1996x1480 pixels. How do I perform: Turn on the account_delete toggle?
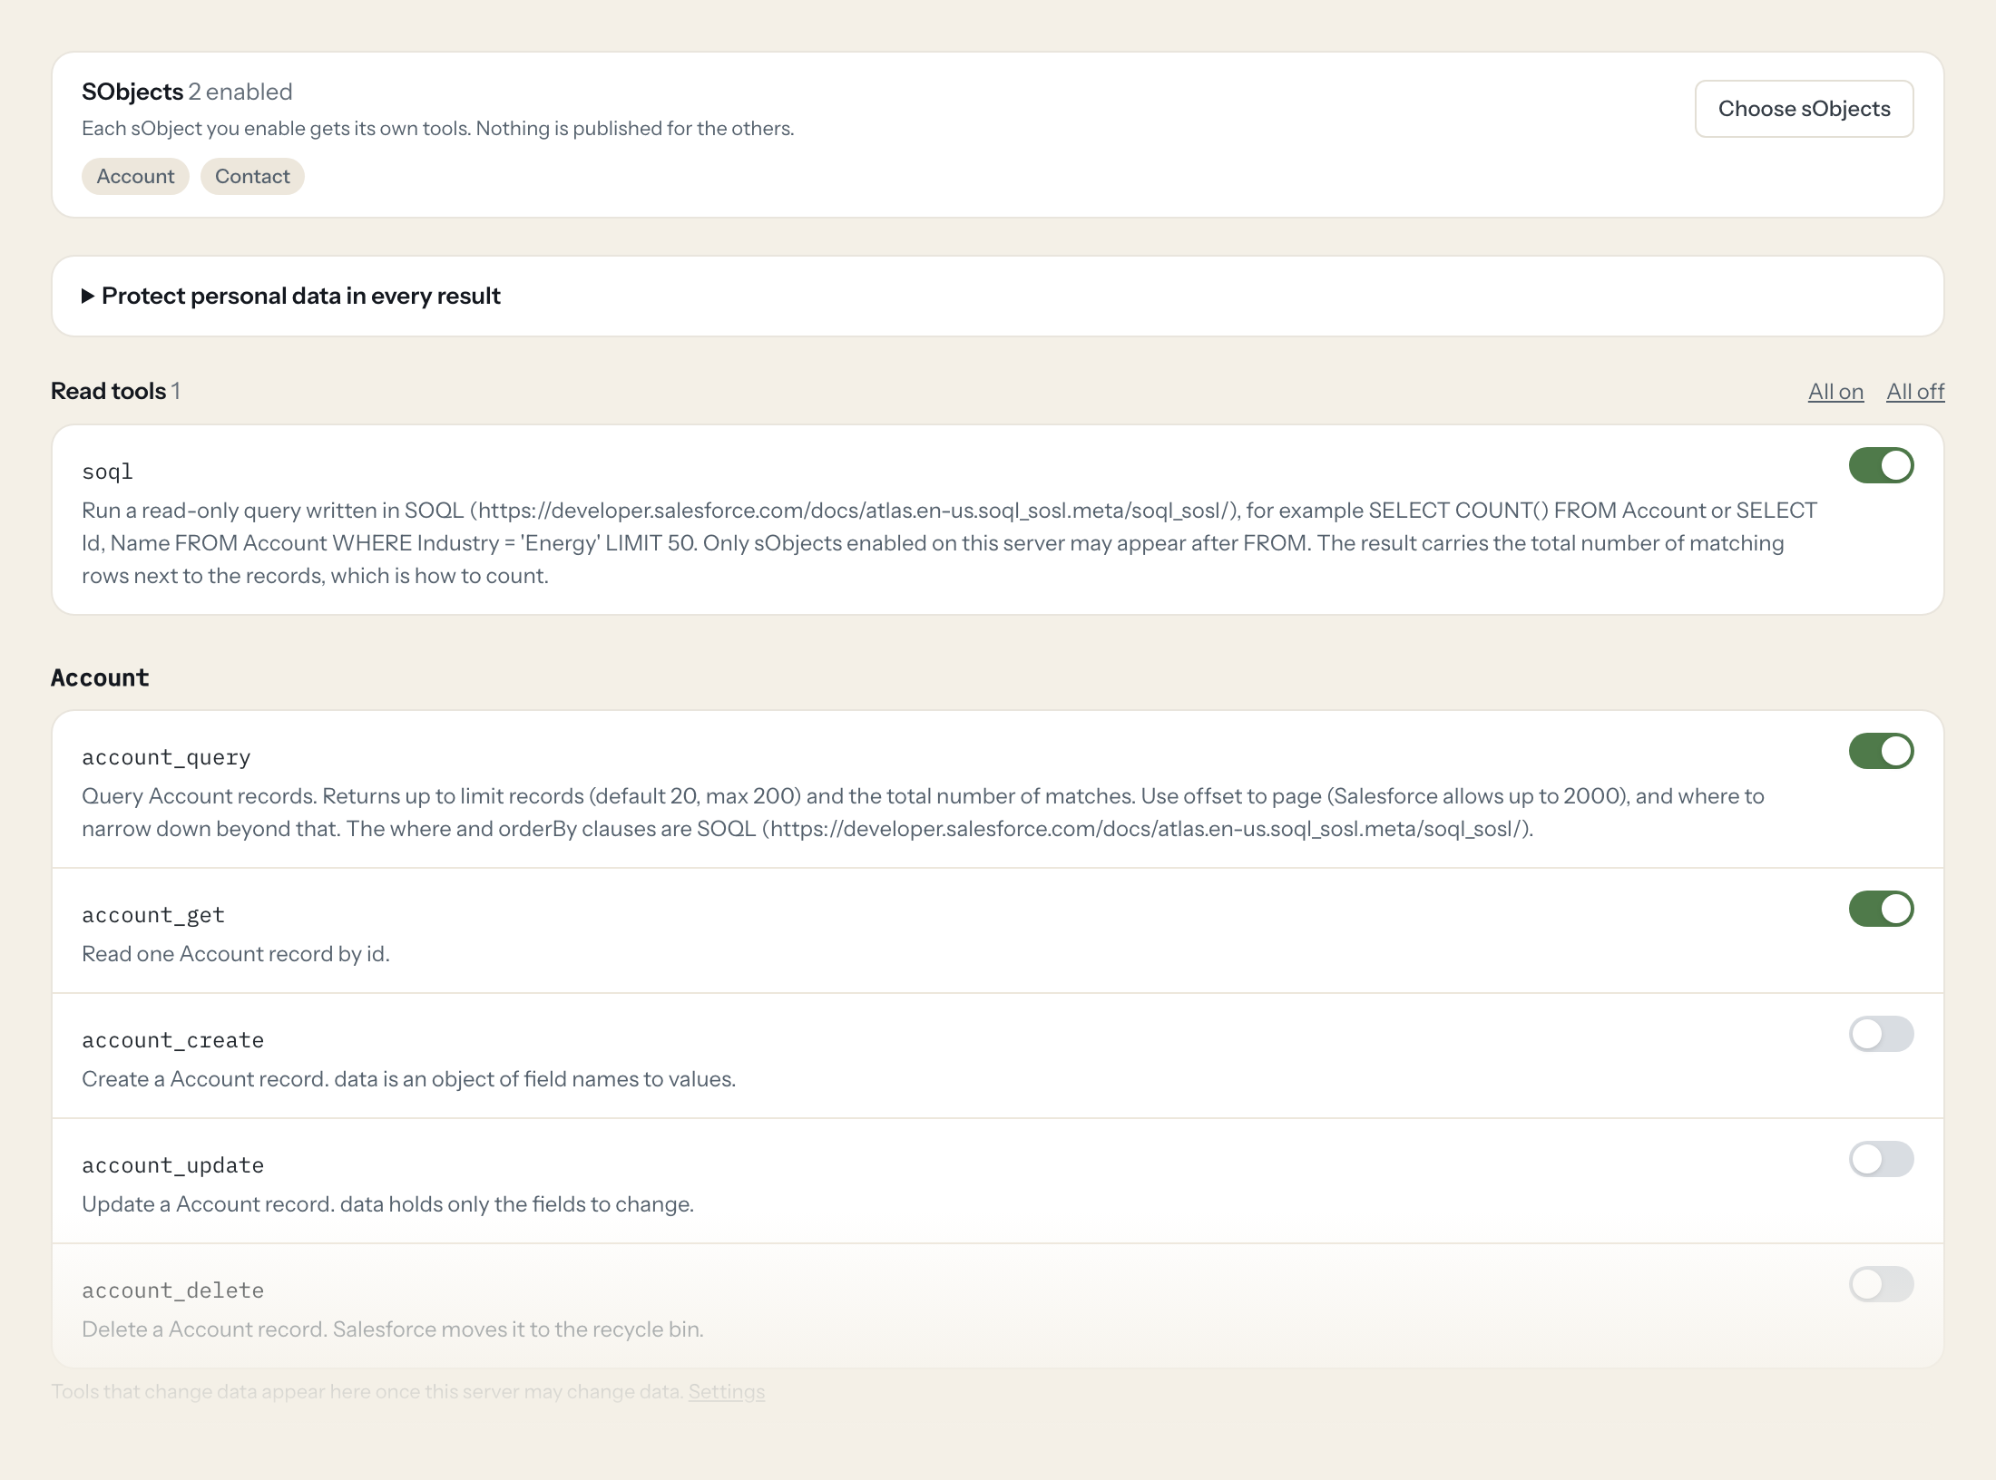[x=1881, y=1284]
